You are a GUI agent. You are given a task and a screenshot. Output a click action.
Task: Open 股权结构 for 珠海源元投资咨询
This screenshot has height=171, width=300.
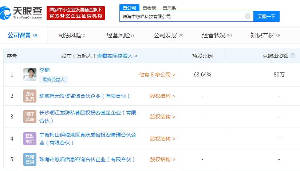[162, 96]
